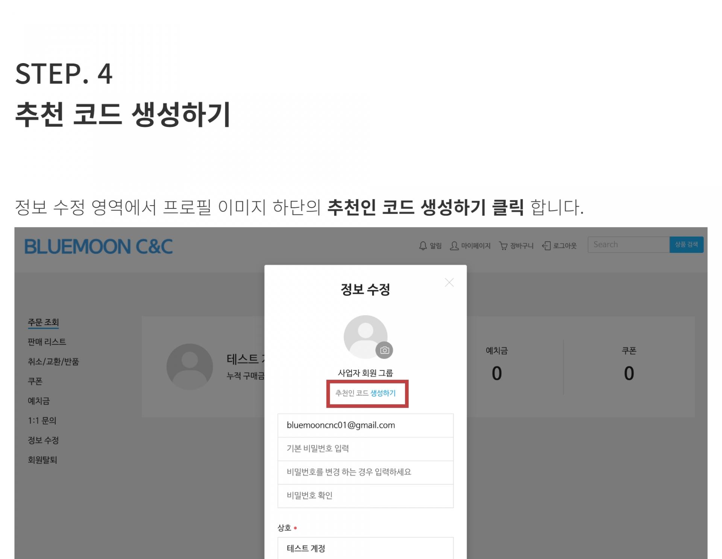Click the 비밀번호 확인 field
This screenshot has height=559, width=722.
click(x=366, y=496)
